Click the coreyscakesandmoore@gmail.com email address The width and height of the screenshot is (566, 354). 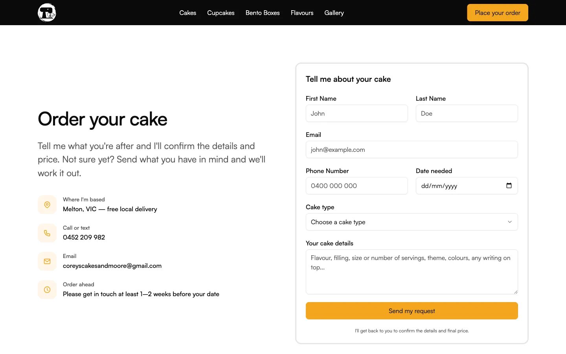(x=112, y=265)
